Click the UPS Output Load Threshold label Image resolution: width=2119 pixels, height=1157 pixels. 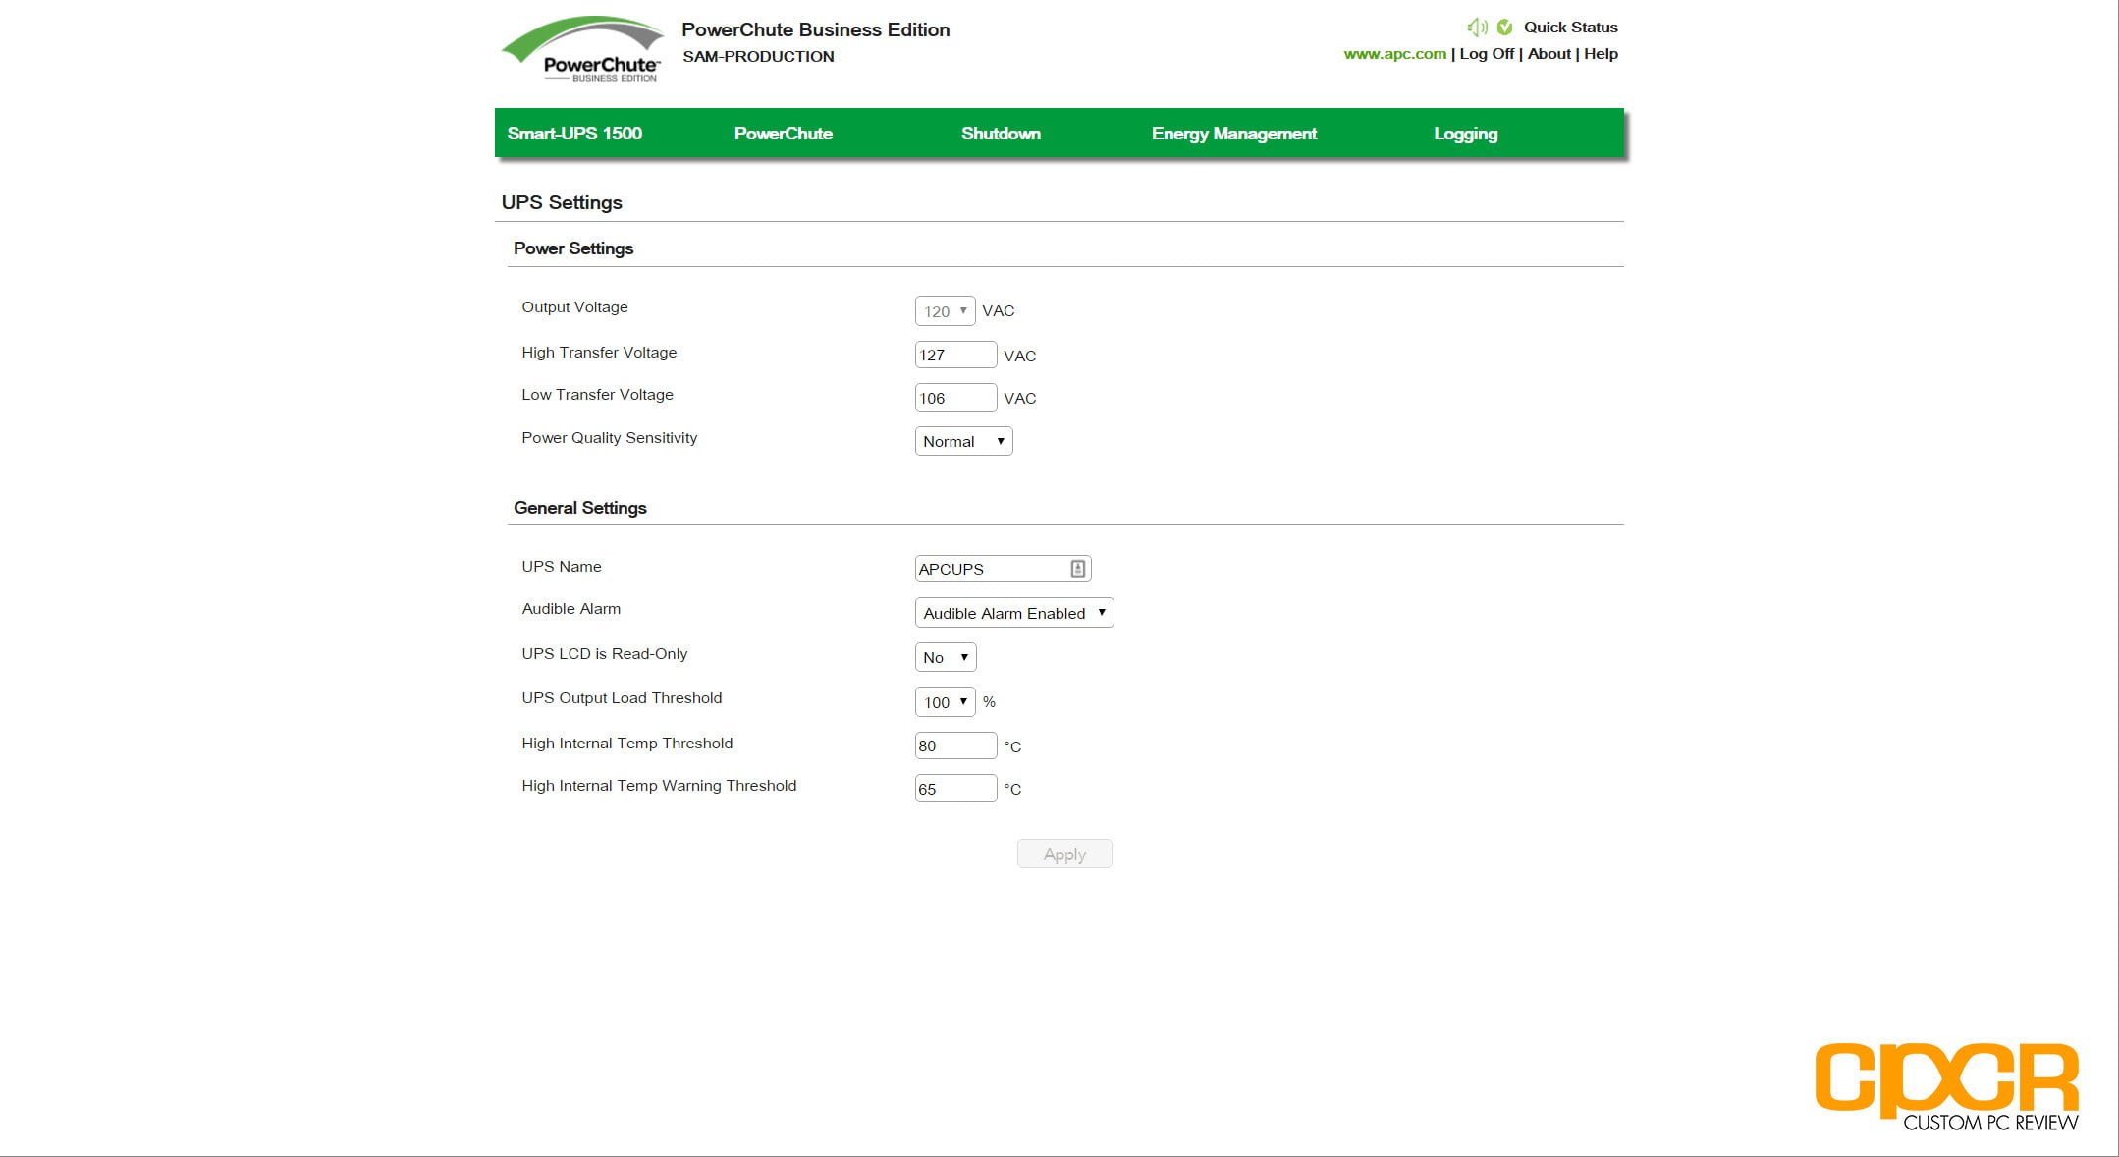click(622, 698)
